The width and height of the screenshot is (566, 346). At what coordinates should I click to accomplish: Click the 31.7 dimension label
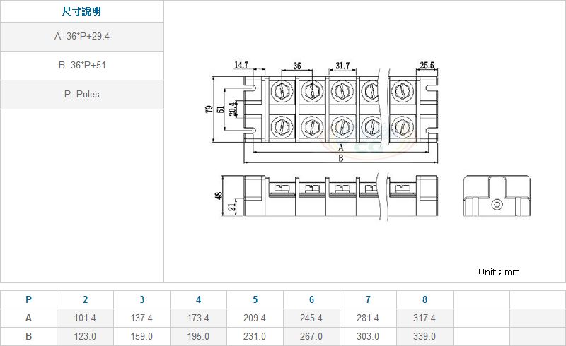pyautogui.click(x=342, y=66)
